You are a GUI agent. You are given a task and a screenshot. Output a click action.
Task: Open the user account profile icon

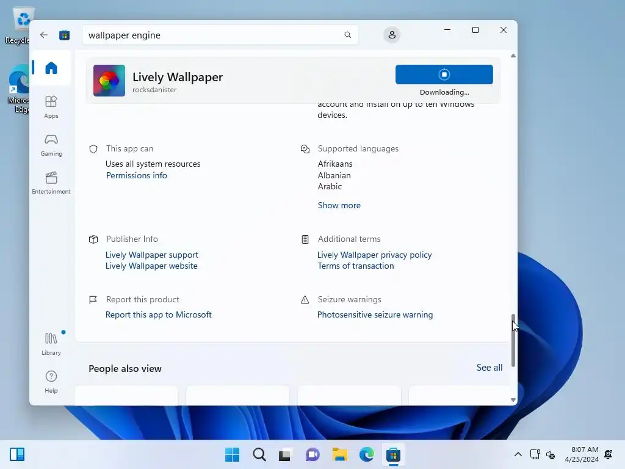pos(392,35)
